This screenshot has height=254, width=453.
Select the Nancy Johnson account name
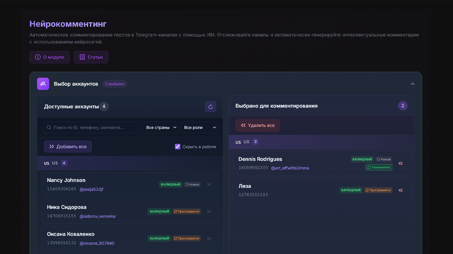point(66,180)
